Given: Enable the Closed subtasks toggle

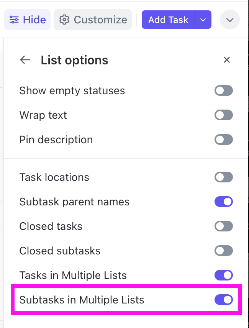Looking at the screenshot, I should click(x=224, y=251).
